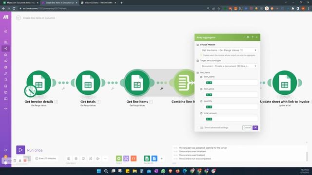The width and height of the screenshot is (312, 175).
Task: Toggle the line_items checkbox
Action: (x=197, y=72)
